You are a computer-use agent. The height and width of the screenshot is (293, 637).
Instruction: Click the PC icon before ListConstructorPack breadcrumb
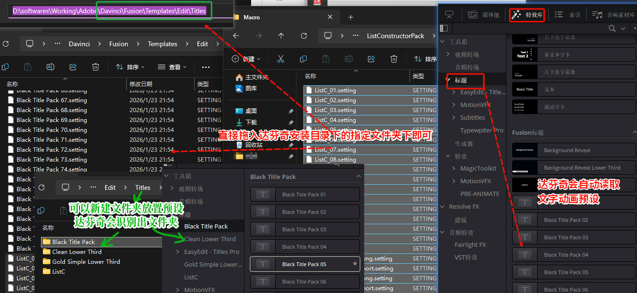pos(328,36)
